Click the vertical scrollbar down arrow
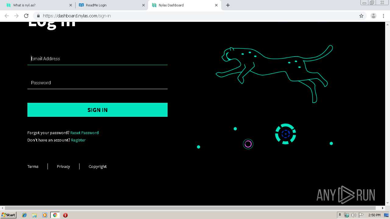This screenshot has height=219, width=390. click(388, 203)
